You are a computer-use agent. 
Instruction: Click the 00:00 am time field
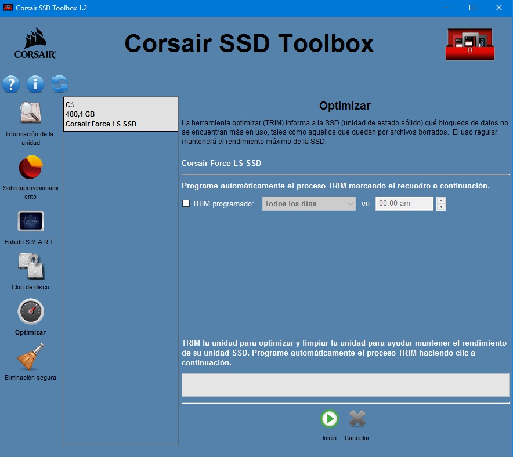point(404,204)
